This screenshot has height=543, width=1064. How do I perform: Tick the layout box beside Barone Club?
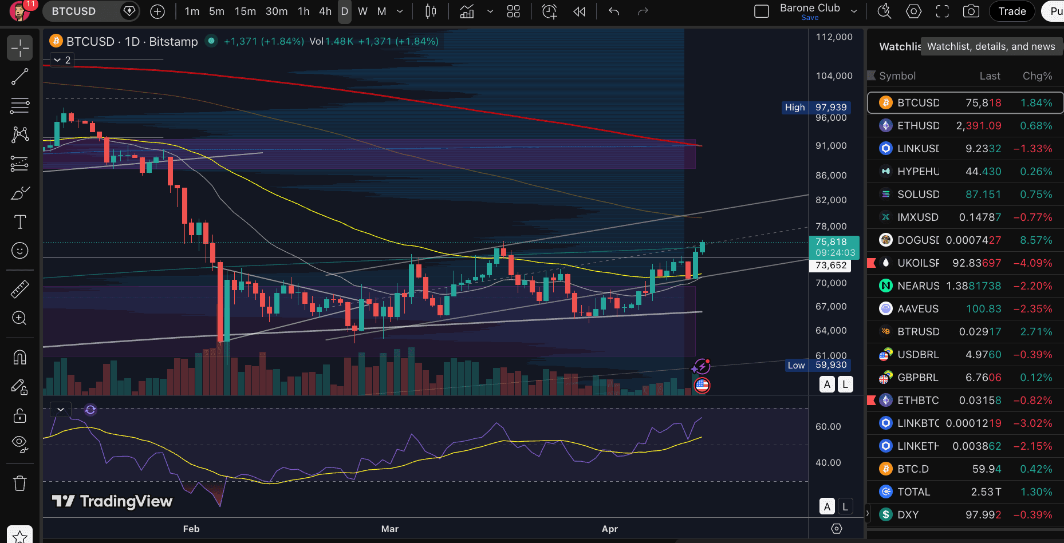click(762, 11)
